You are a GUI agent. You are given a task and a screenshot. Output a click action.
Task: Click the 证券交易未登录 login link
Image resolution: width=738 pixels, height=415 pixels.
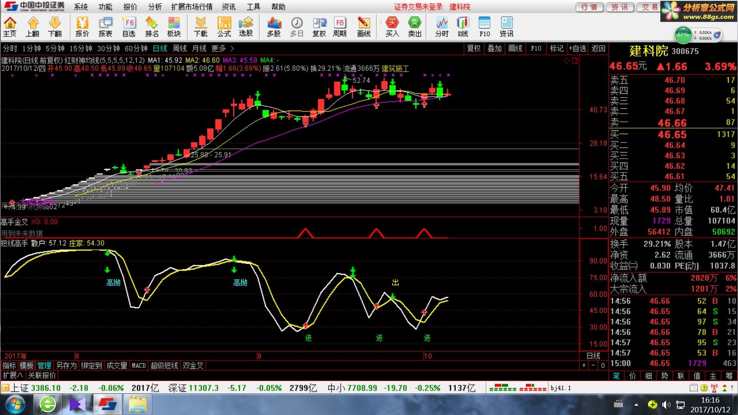point(418,7)
